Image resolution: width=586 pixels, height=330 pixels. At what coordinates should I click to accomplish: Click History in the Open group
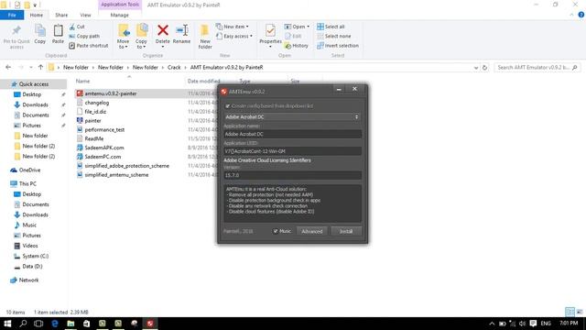pos(297,46)
